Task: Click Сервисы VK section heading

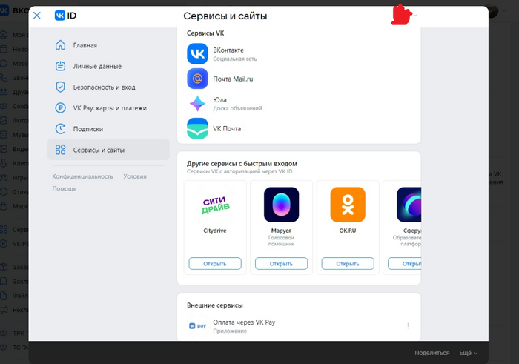Action: pos(205,33)
